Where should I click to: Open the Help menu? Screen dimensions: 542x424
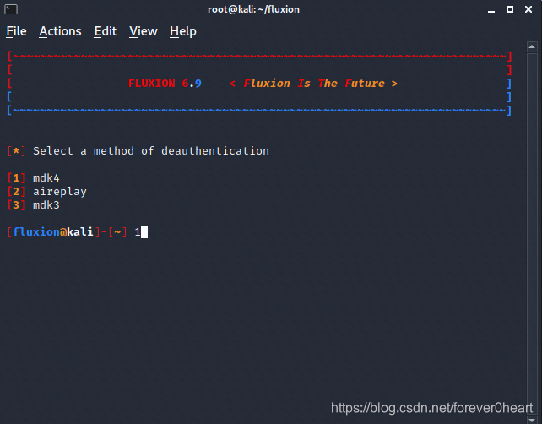pos(183,31)
